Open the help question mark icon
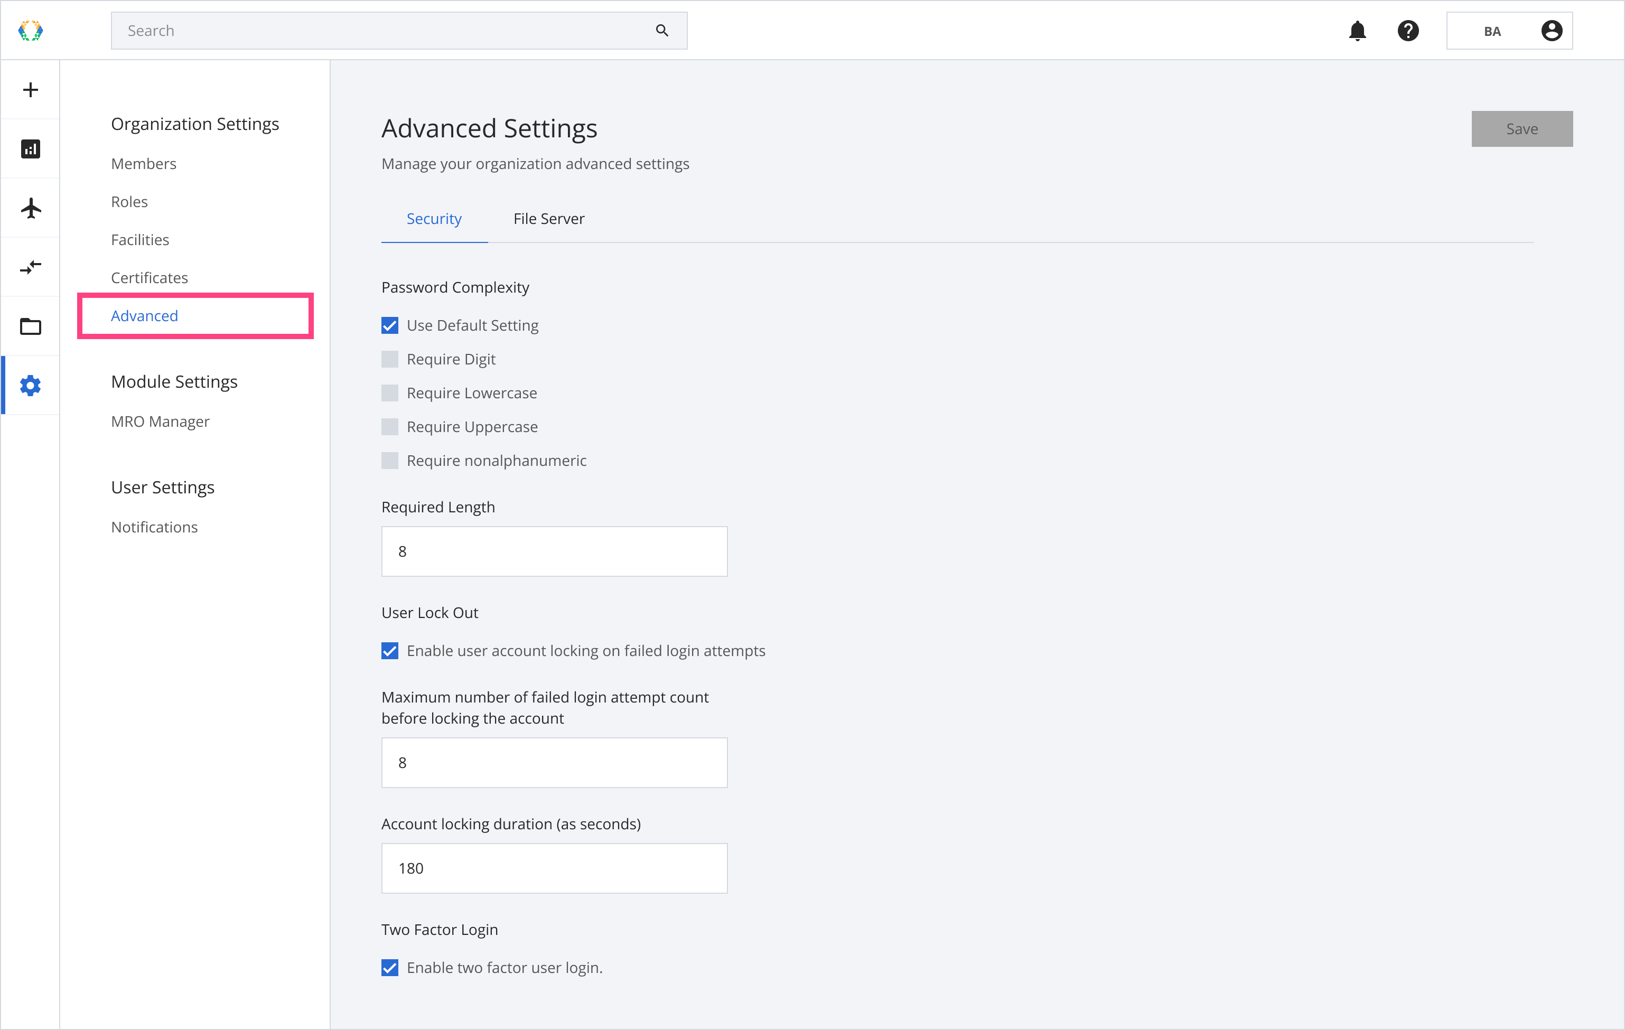This screenshot has height=1030, width=1625. [1408, 30]
